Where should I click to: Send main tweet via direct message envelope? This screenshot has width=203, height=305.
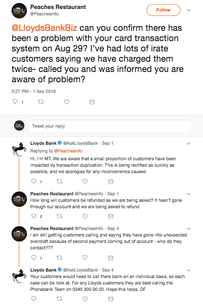[x=92, y=102]
